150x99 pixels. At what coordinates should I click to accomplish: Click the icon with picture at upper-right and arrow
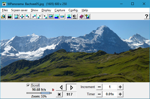(34, 16)
